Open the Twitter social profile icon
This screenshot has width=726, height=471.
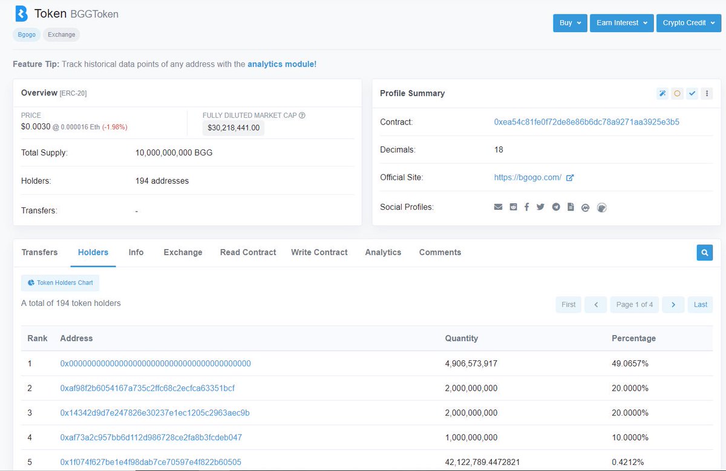(x=540, y=207)
